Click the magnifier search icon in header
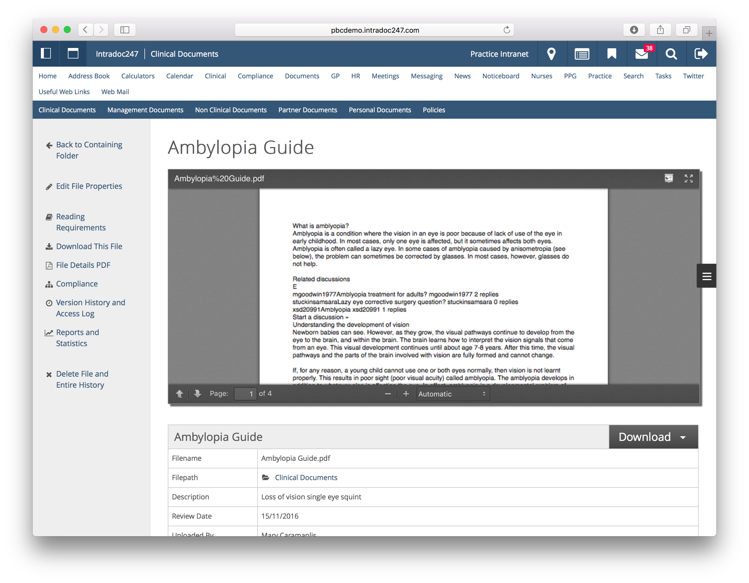This screenshot has height=583, width=749. click(x=671, y=54)
